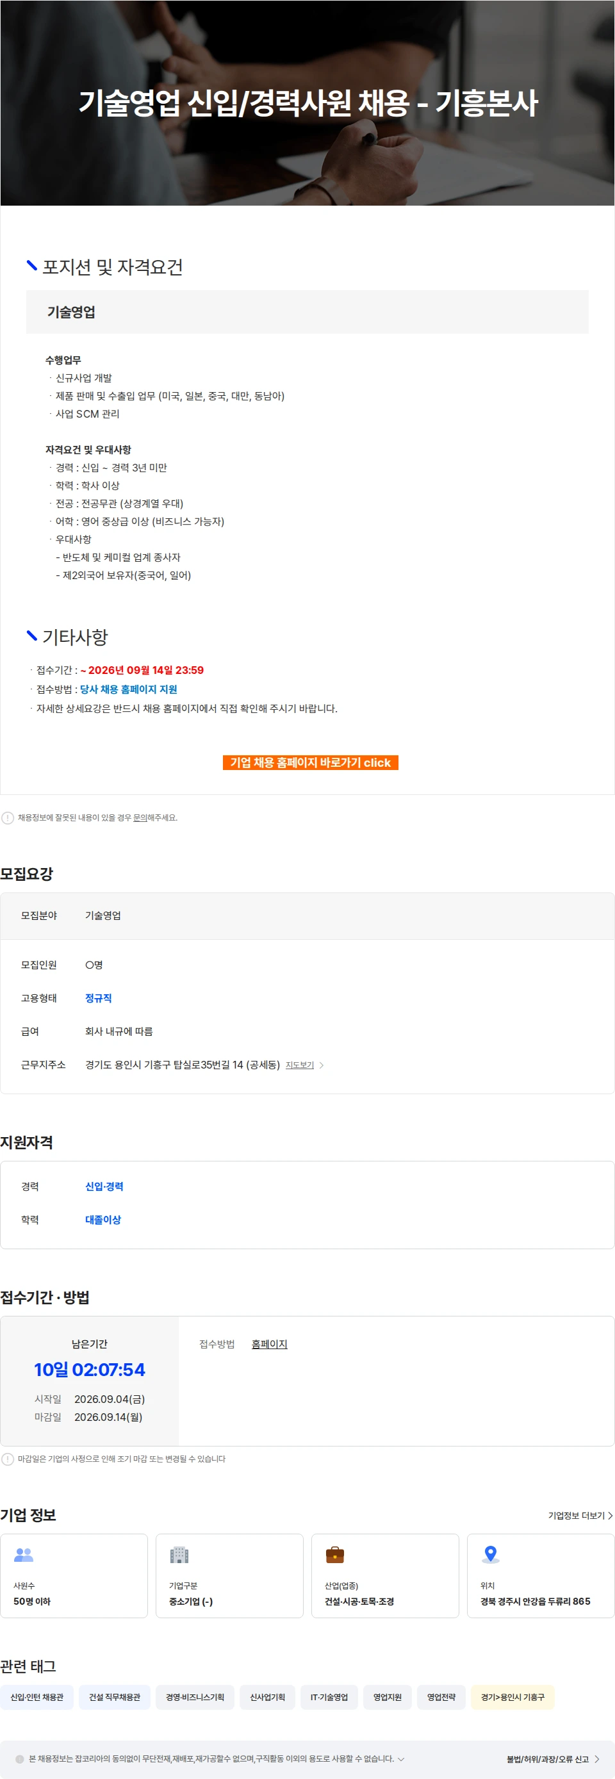The width and height of the screenshot is (615, 1779).
Task: Open 불법/허위/과장/오류 신고 report link
Action: click(553, 1759)
